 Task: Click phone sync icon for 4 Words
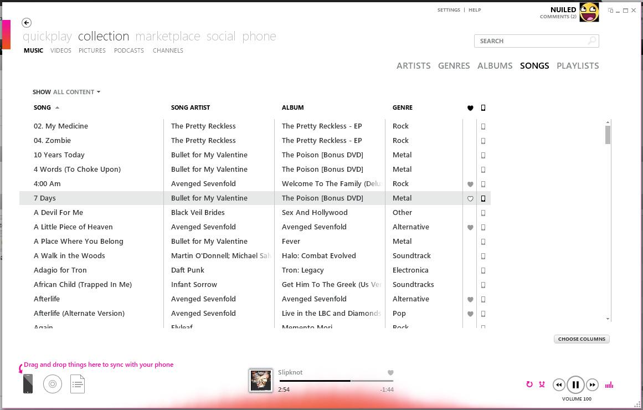[483, 170]
